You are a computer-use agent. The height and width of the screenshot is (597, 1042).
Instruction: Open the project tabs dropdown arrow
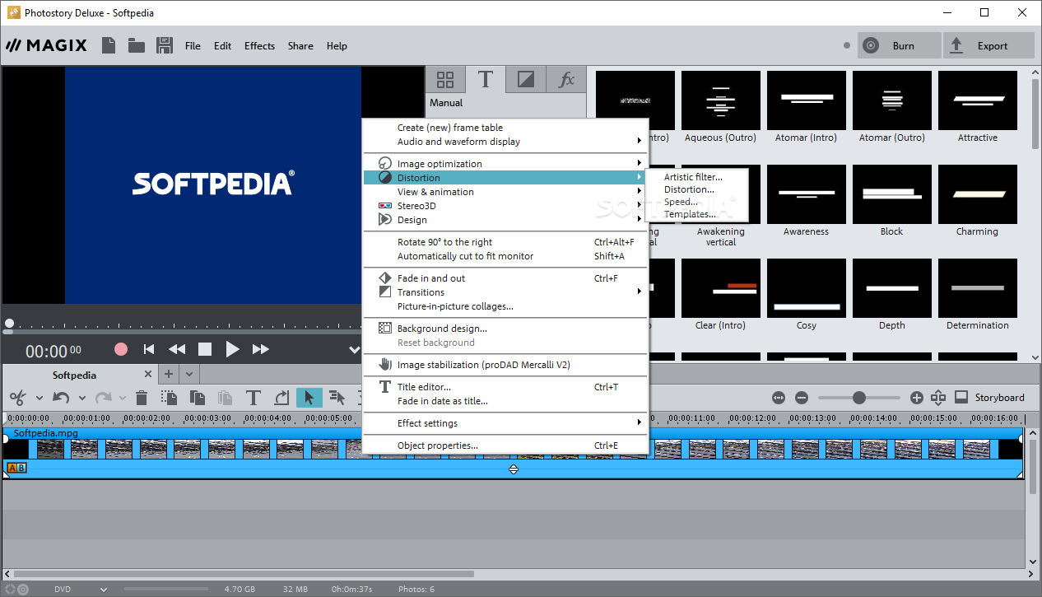click(x=188, y=374)
